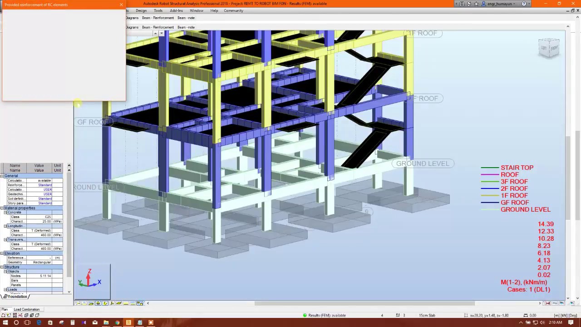The height and width of the screenshot is (327, 581).
Task: Click the green STAIR TOP legend color line
Action: [x=489, y=168]
